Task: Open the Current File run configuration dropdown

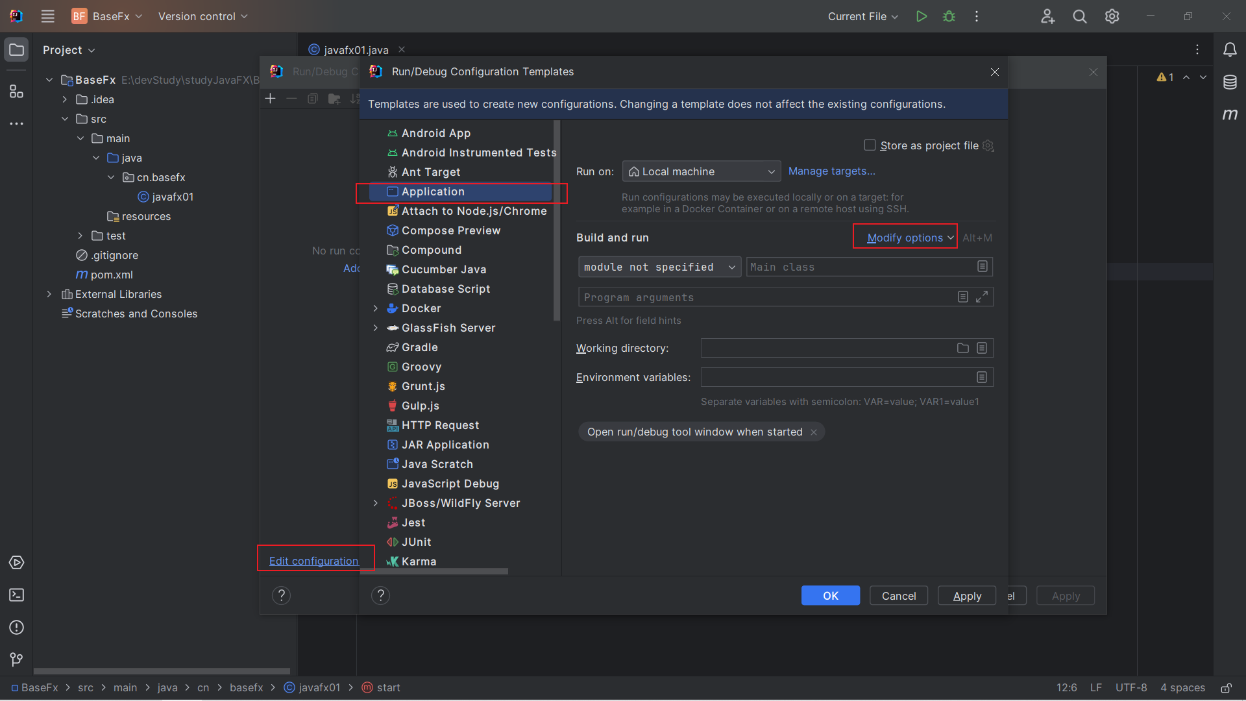Action: click(x=862, y=16)
